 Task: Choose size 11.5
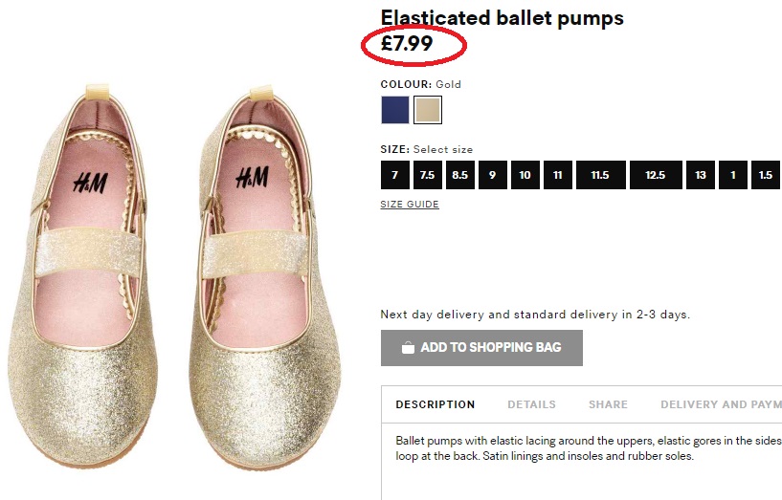pos(600,175)
